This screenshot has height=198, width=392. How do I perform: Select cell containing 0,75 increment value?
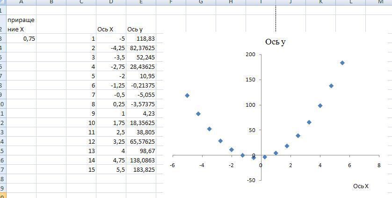[21, 38]
